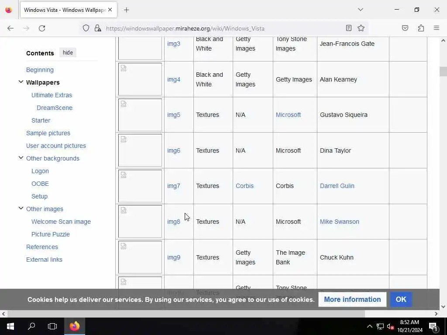Go back to the previous page
Image resolution: width=447 pixels, height=335 pixels.
tap(10, 28)
